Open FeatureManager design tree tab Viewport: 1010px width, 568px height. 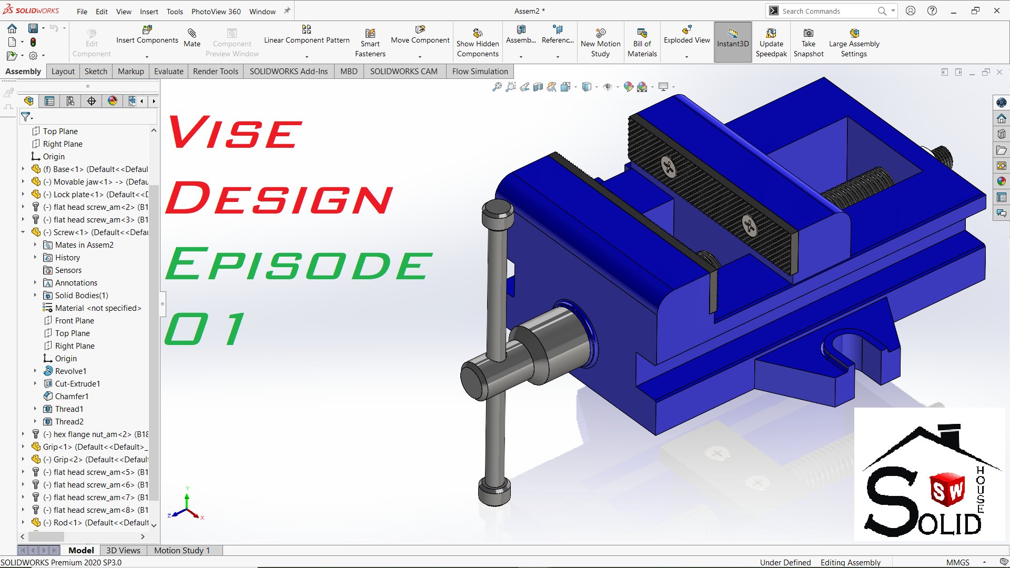29,101
